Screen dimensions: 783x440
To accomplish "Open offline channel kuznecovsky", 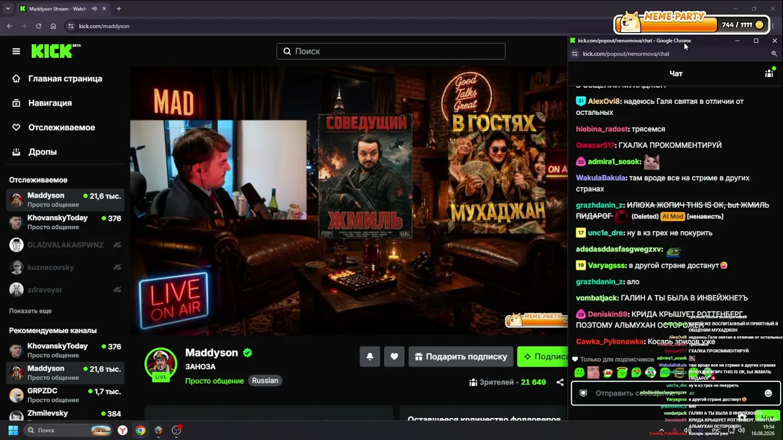I will (x=65, y=268).
